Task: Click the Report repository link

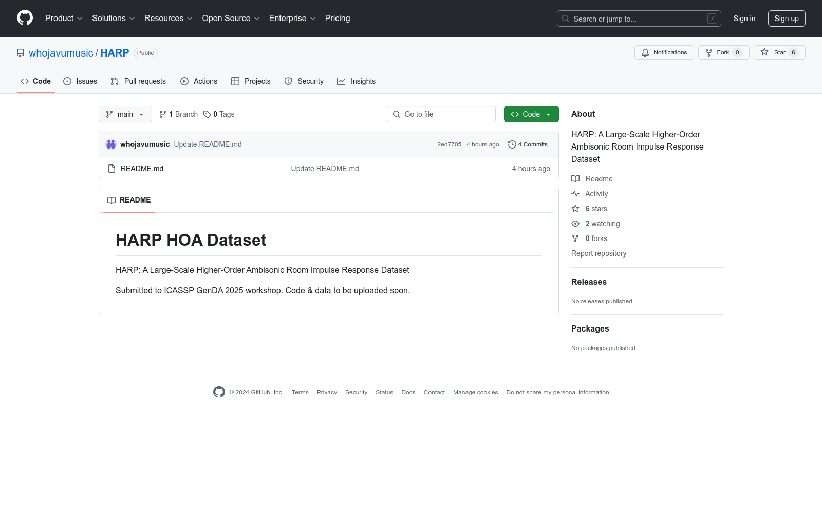Action: tap(599, 253)
